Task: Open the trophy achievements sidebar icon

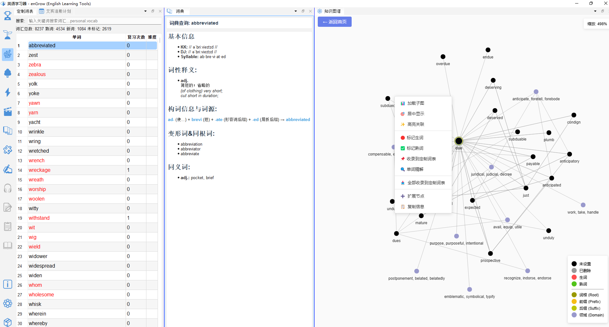Action: pyautogui.click(x=8, y=15)
